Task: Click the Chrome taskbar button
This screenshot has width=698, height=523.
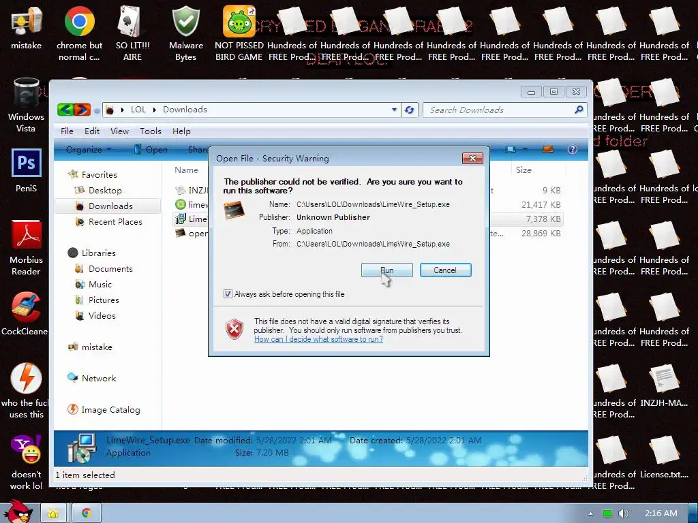Action: 87,513
